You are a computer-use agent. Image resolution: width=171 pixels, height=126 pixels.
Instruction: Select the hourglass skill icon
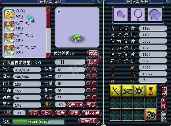[151, 91]
